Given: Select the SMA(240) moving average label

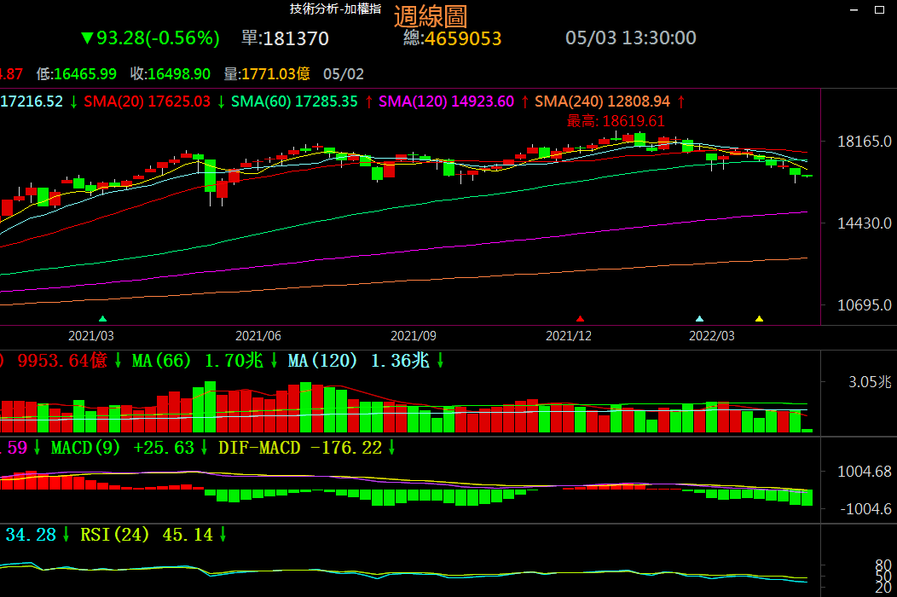Looking at the screenshot, I should [x=569, y=101].
